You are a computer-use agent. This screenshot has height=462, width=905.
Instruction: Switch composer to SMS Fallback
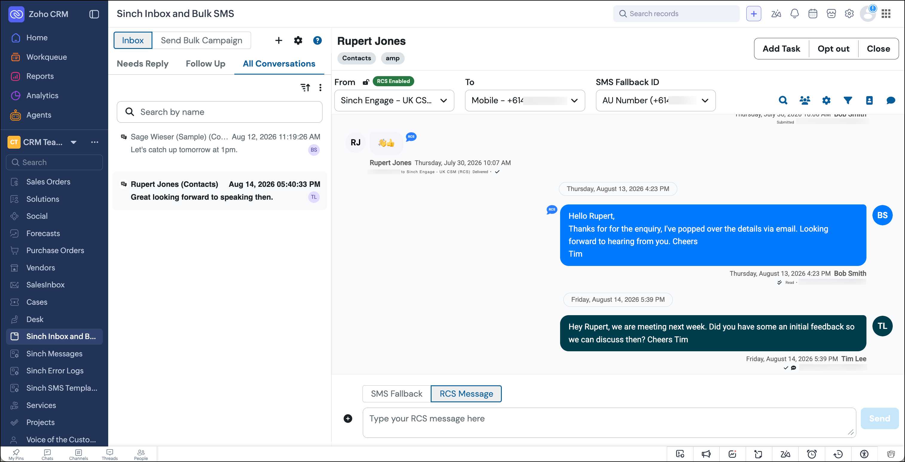(x=397, y=393)
